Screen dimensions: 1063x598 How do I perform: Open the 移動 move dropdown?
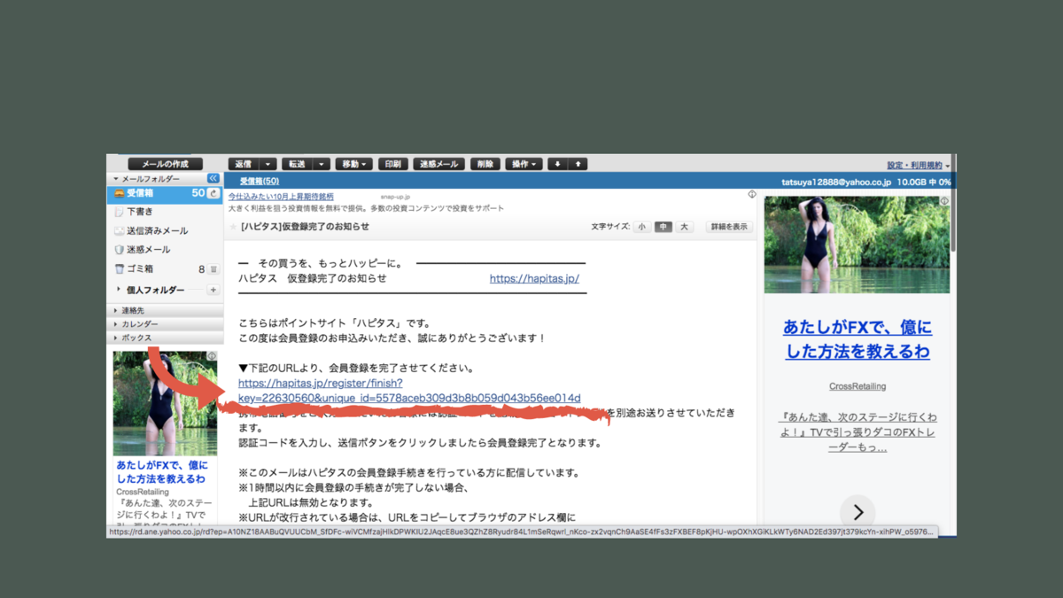(x=353, y=164)
